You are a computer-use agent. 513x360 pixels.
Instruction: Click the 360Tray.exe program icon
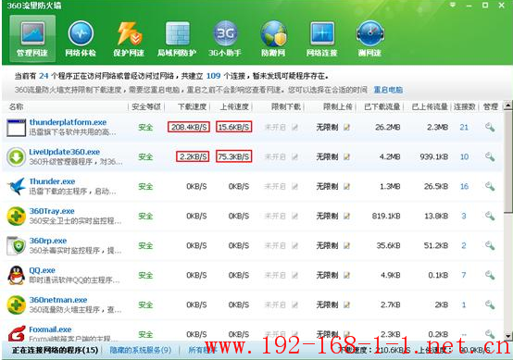point(17,217)
